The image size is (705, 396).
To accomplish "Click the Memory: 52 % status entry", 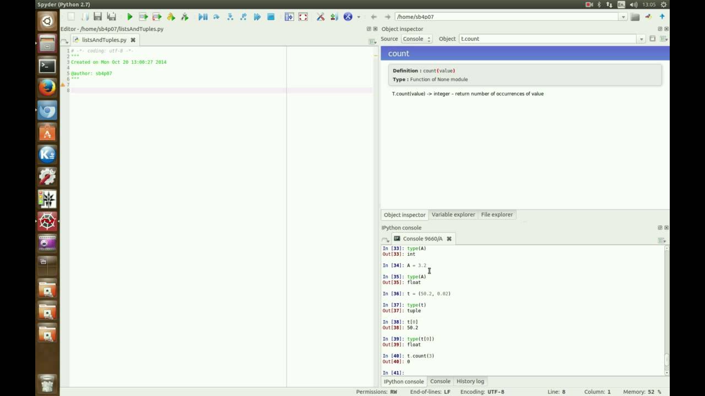I will (642, 392).
